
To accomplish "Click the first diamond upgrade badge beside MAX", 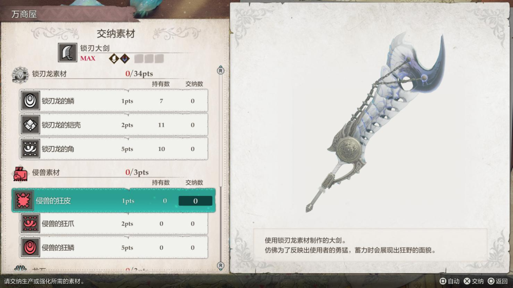I will pos(114,59).
